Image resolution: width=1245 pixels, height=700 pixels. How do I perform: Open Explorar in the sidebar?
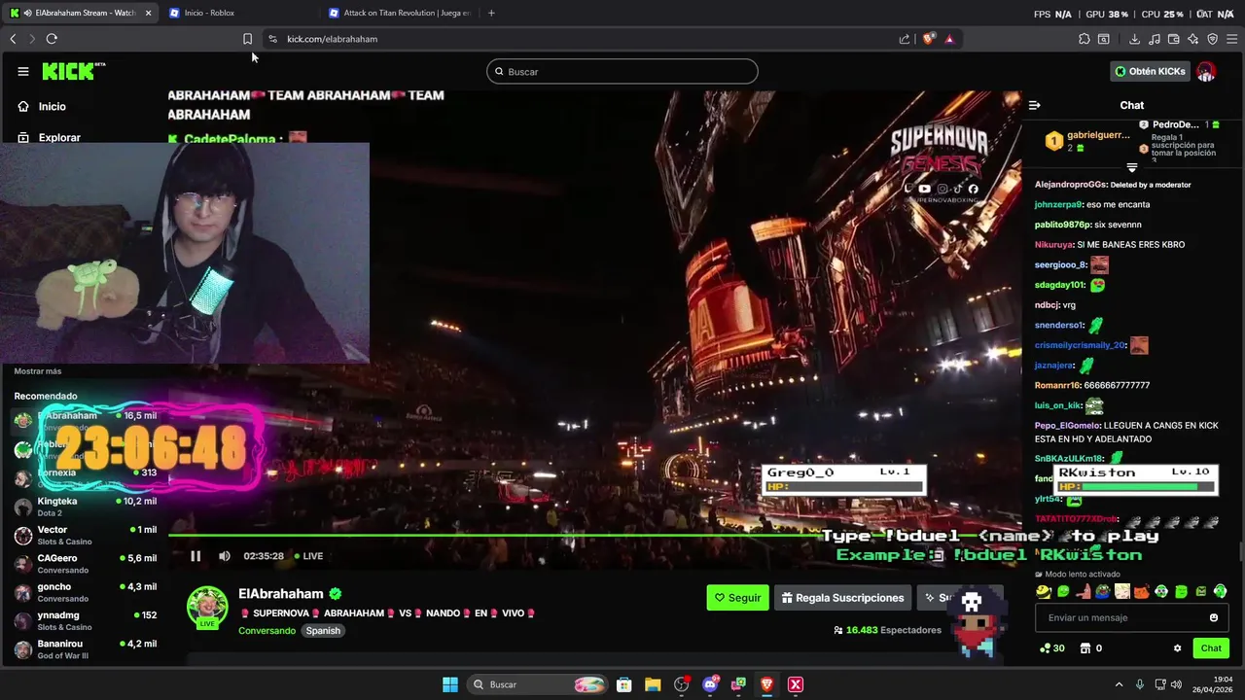[x=49, y=137]
